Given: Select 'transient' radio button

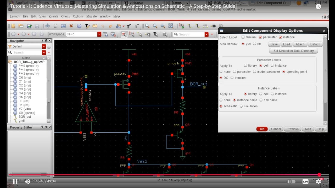Looking at the screenshot, I should click(232, 78).
